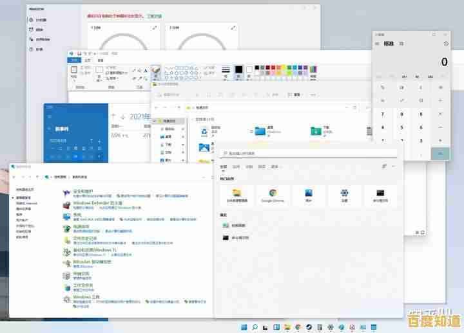Expand the 更多 dropdown in search panel
The image size is (464, 333).
pyautogui.click(x=275, y=166)
